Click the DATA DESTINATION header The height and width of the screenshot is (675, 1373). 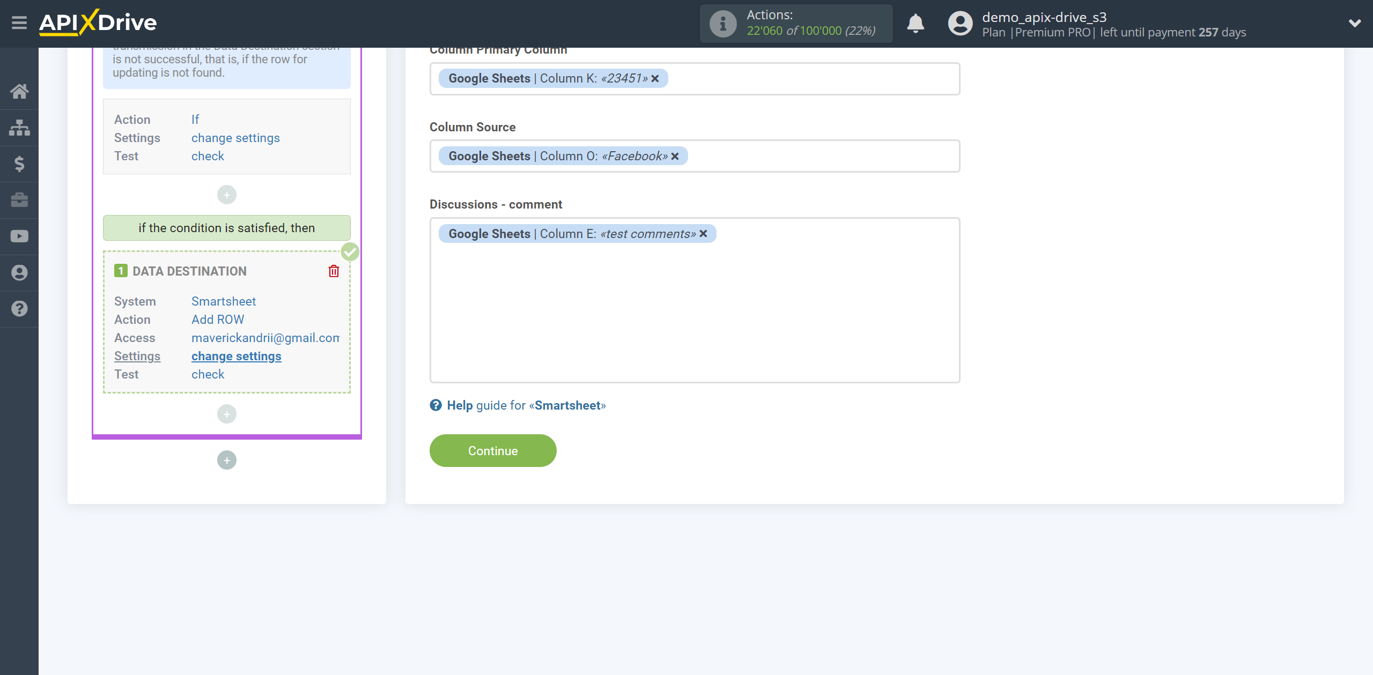[x=190, y=271]
